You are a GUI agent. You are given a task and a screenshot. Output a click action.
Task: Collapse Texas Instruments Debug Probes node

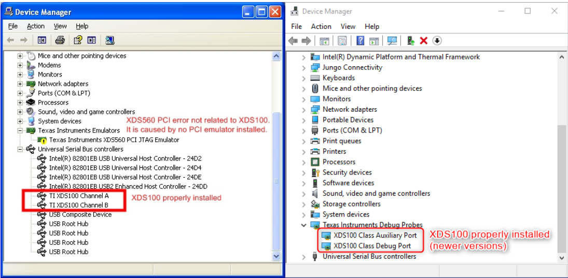coord(303,225)
